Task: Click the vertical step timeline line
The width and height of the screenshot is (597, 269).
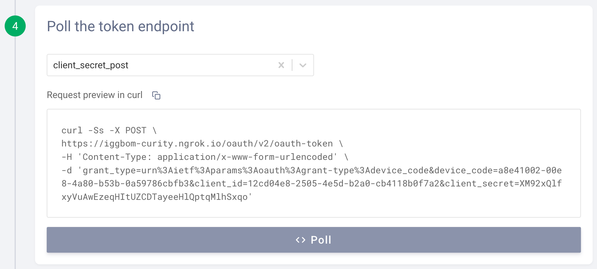Action: [15, 146]
